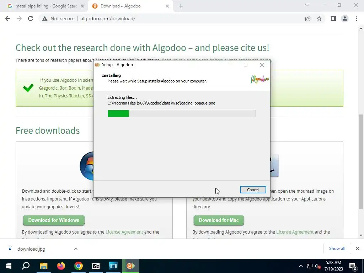The height and width of the screenshot is (273, 364).
Task: Click Download for Mac button
Action: click(x=219, y=220)
